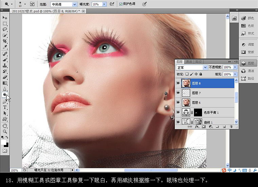Toggle lock position
This screenshot has width=258, height=187.
(x=196, y=74)
